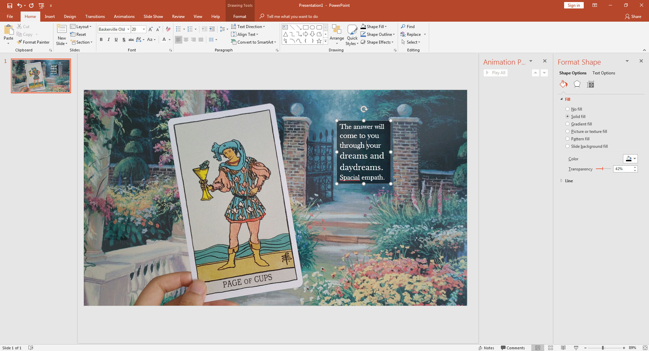Click the Arrange button
Screen dimensions: 649x351
(337, 34)
